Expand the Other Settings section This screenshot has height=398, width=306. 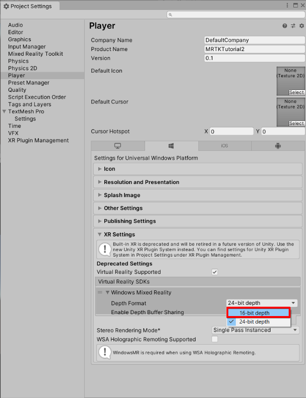coord(197,208)
